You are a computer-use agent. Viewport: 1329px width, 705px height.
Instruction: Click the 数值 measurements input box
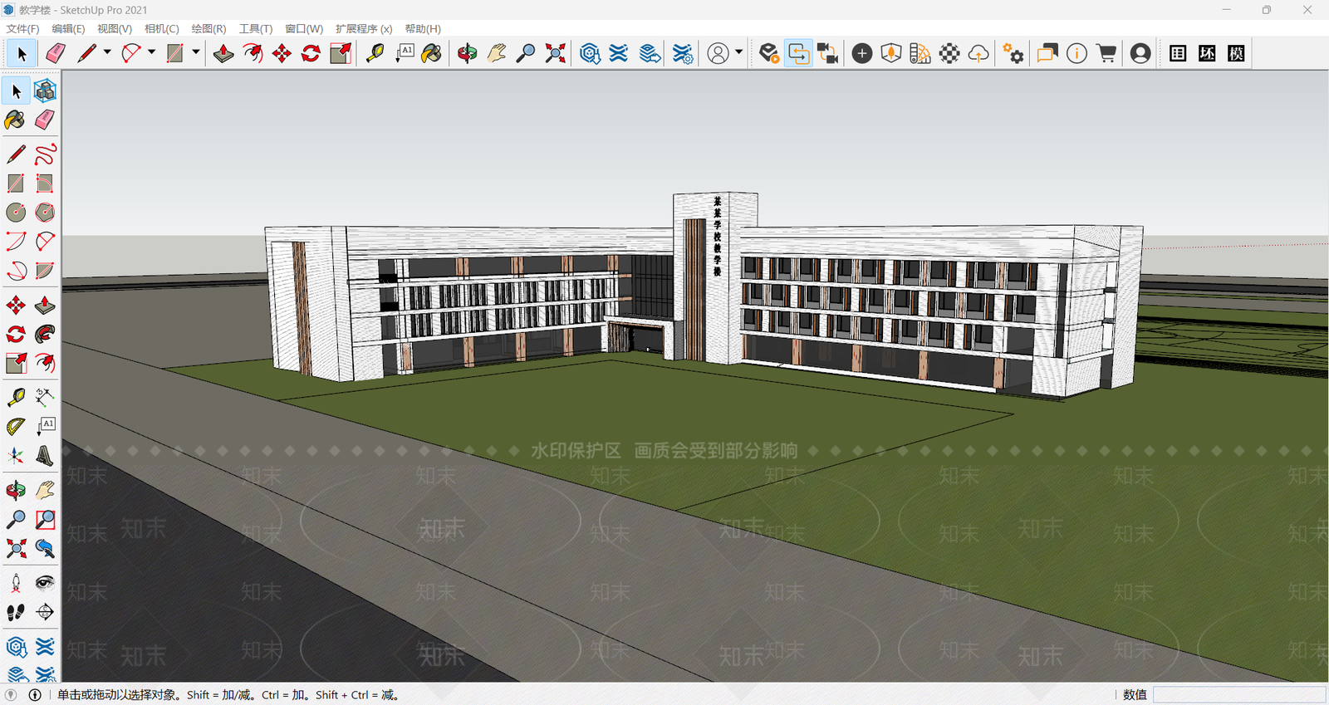coord(1239,694)
